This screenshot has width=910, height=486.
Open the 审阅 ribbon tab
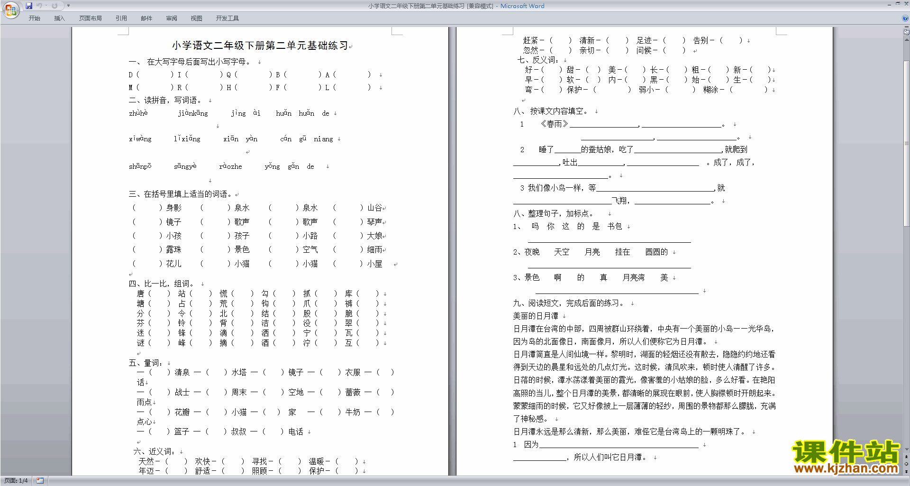click(x=172, y=18)
